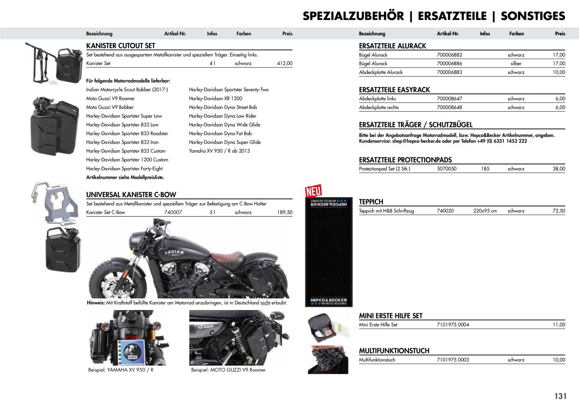Viewport: 579px width, 409px height.
Task: Open the Multifunktionstuch product photo
Action: click(328, 360)
